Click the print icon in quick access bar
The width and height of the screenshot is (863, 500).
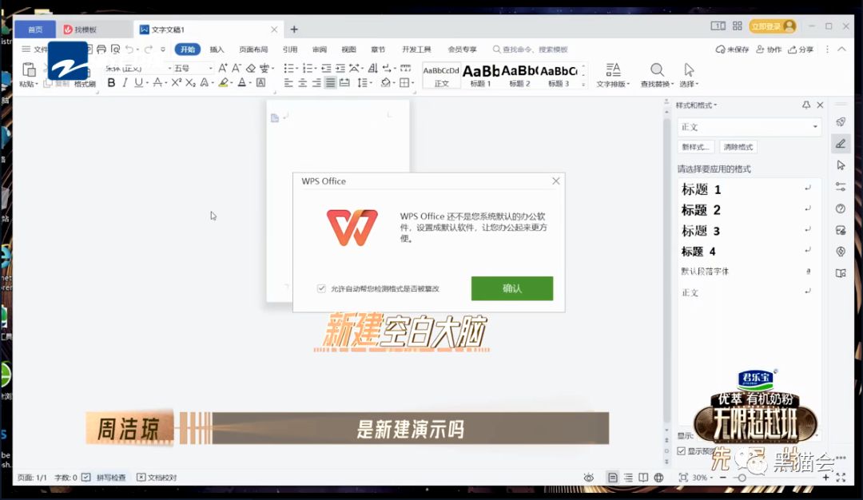101,50
